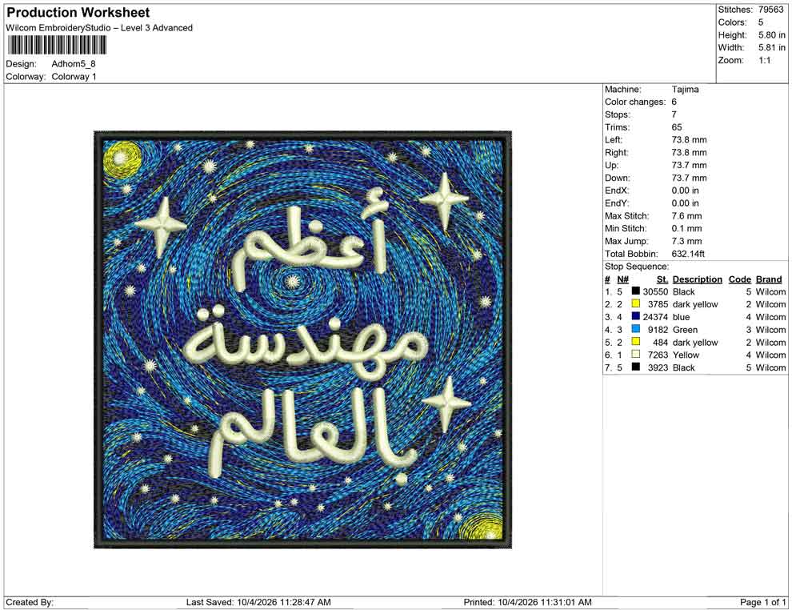Click the black swatch in stop 1
This screenshot has width=792, height=610.
coord(636,291)
